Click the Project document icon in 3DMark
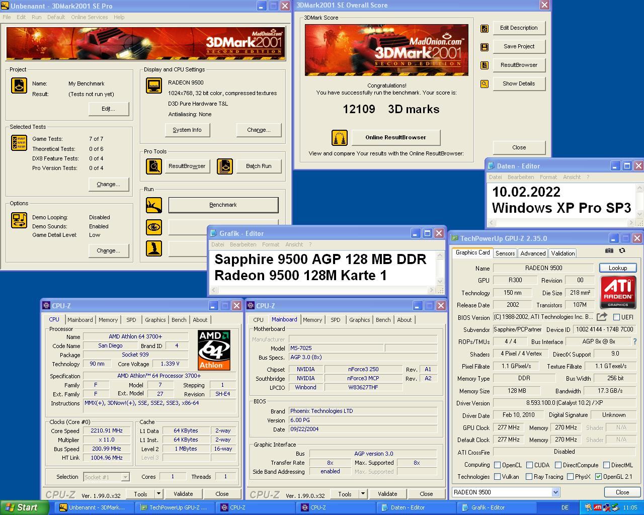This screenshot has width=644, height=515. (x=19, y=85)
